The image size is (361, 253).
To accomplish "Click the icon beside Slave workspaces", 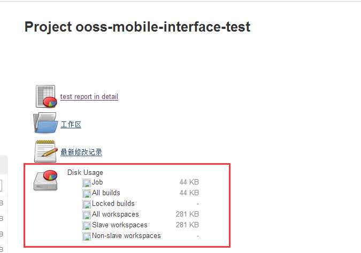I will click(x=87, y=225).
